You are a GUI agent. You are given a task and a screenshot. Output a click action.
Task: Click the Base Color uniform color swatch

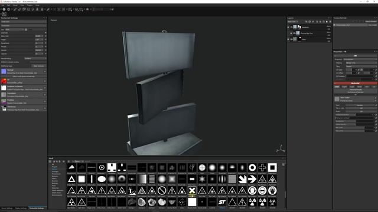(337, 99)
